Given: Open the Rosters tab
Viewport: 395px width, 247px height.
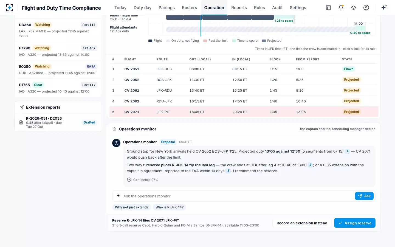Looking at the screenshot, I should (190, 8).
